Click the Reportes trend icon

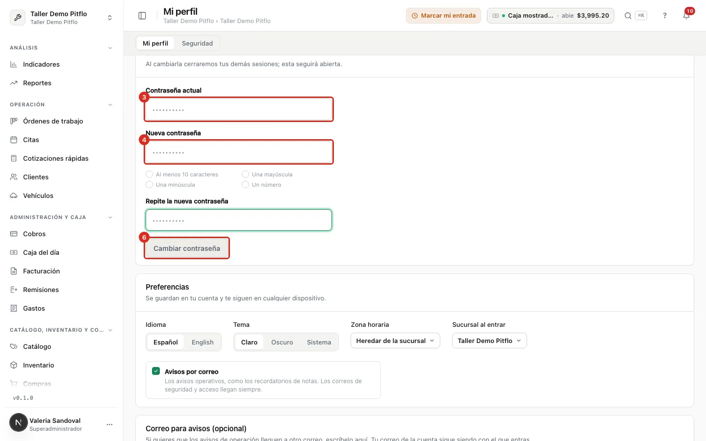pos(14,83)
